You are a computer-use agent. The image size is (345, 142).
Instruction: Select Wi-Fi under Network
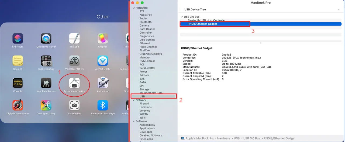point(143,118)
